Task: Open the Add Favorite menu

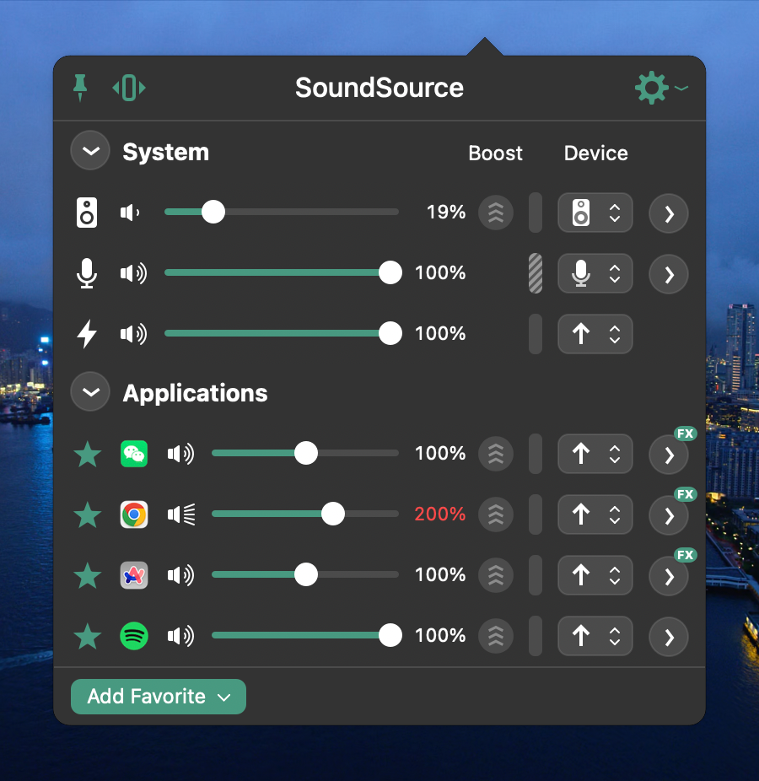Action: (159, 697)
